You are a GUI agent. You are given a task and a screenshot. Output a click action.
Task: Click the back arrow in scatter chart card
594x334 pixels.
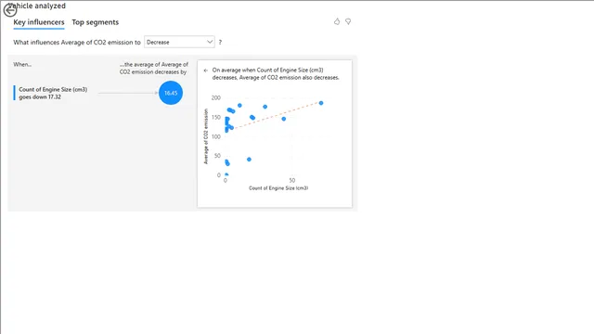point(206,71)
